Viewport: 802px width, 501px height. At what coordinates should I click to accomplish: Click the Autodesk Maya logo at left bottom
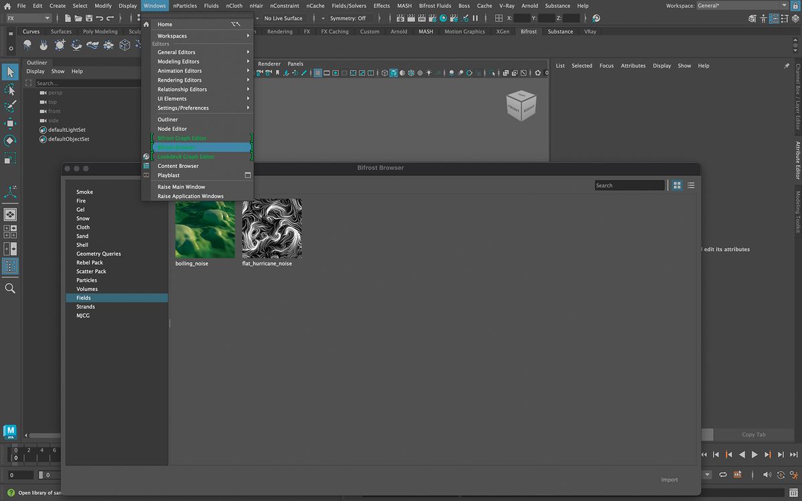pos(10,431)
